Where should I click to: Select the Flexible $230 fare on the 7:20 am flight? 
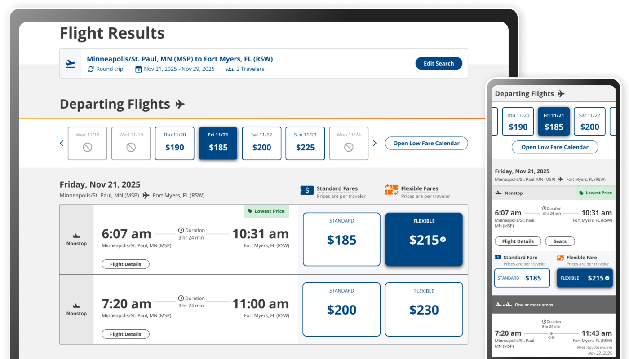[x=424, y=309]
